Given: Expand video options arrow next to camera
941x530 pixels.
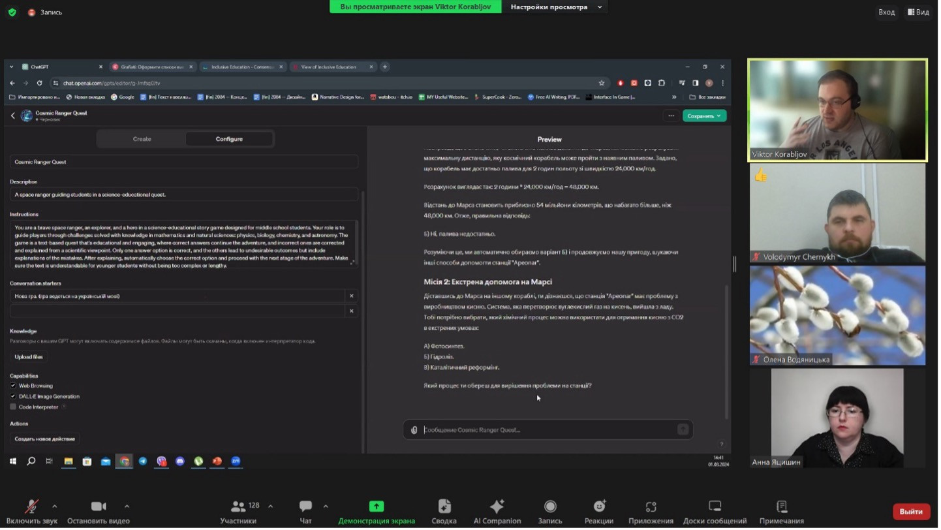Looking at the screenshot, I should click(x=127, y=507).
